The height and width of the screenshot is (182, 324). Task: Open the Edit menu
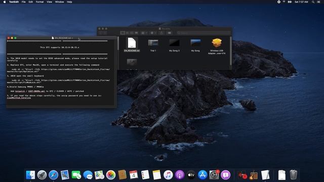click(x=31, y=2)
